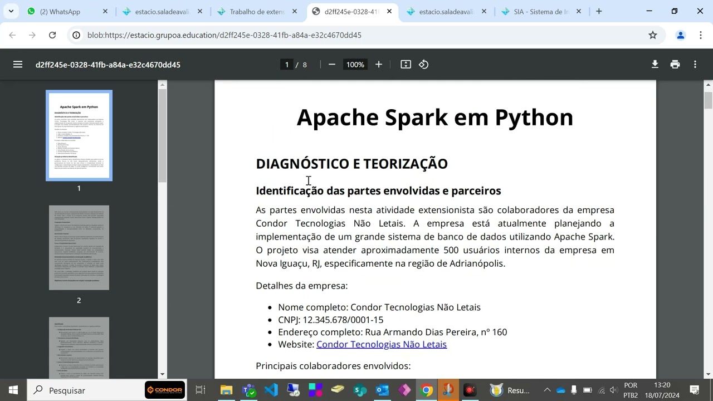This screenshot has height=401, width=713.
Task: Open SharePoint from taskbar
Action: 360,390
